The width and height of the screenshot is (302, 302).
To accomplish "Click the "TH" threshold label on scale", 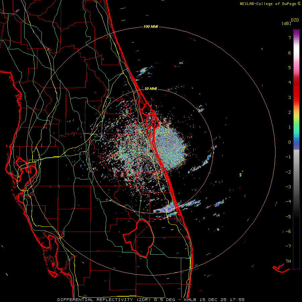I will click(x=288, y=261).
